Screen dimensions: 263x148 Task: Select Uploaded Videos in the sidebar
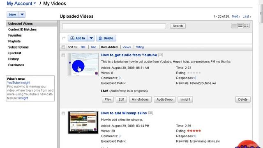click(32, 24)
